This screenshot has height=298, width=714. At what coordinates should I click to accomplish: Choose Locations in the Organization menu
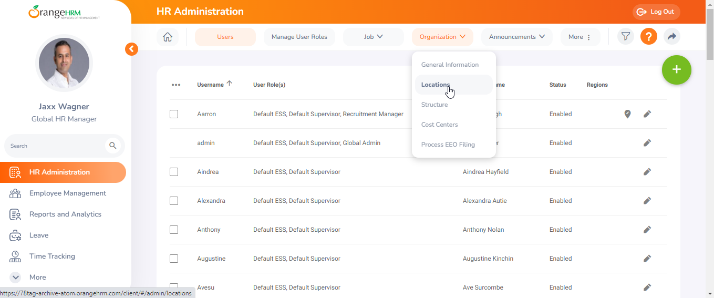tap(453, 85)
